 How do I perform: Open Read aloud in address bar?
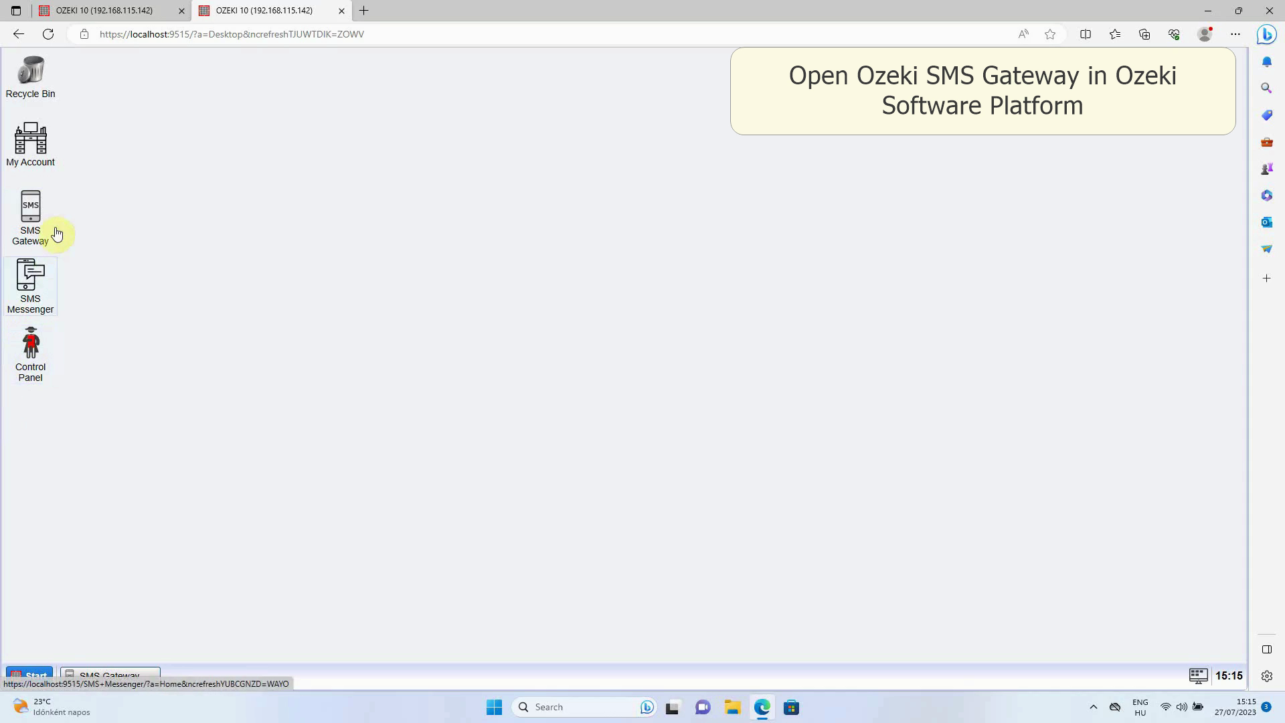(1023, 34)
